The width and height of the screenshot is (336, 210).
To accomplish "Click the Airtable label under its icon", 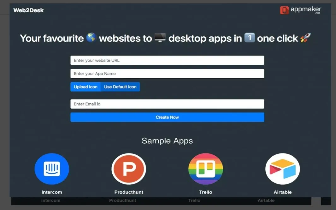I will pos(283,192).
